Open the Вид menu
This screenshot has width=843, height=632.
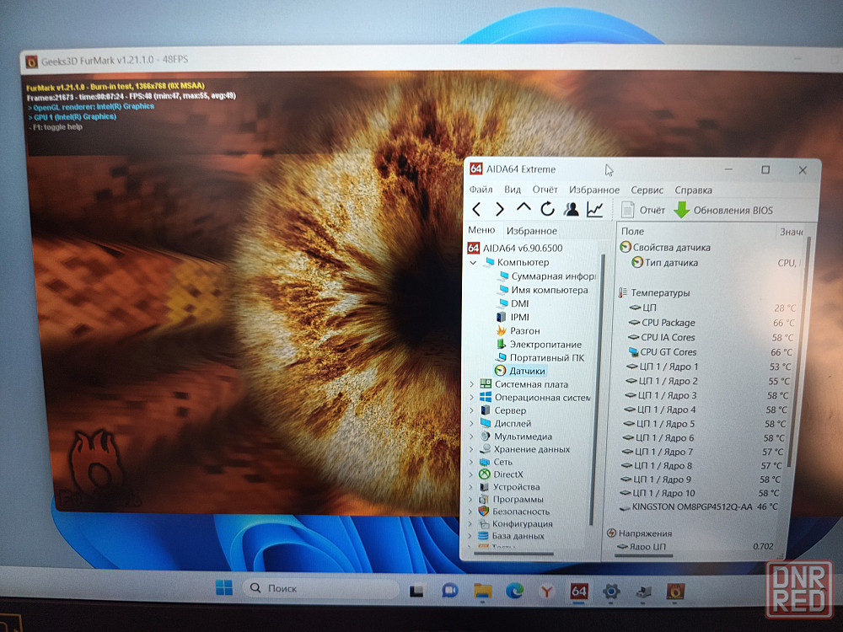coord(513,190)
